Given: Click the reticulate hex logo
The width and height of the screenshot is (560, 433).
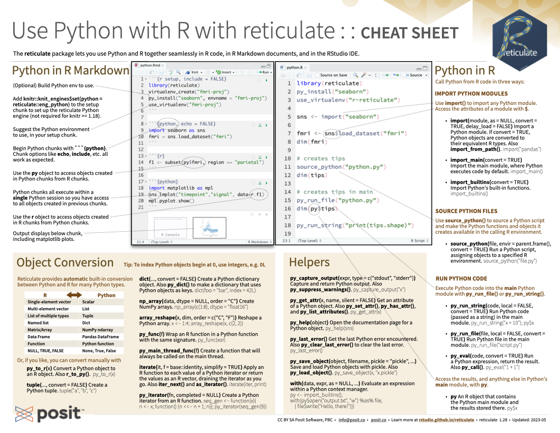Looking at the screenshot, I should click(x=520, y=40).
